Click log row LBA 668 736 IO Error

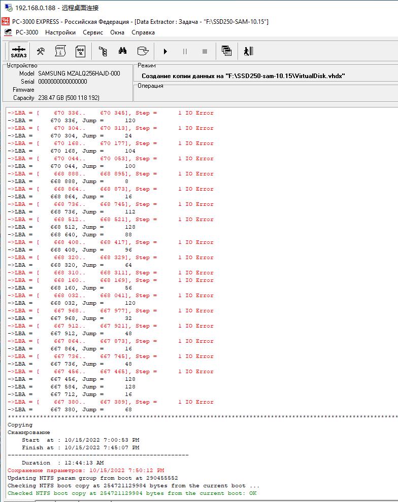[x=111, y=204]
